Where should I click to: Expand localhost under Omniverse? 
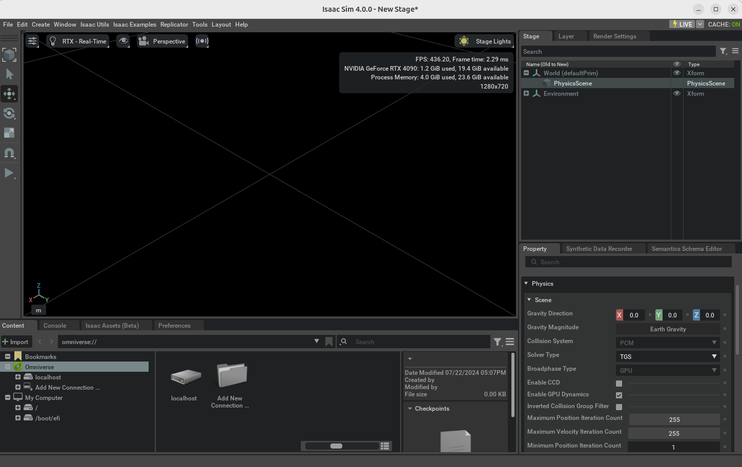pos(18,377)
